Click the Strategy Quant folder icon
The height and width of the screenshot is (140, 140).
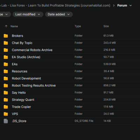click(x=6, y=100)
